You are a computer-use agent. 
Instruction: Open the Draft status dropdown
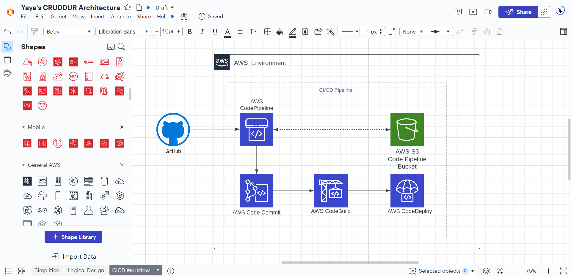coord(164,7)
